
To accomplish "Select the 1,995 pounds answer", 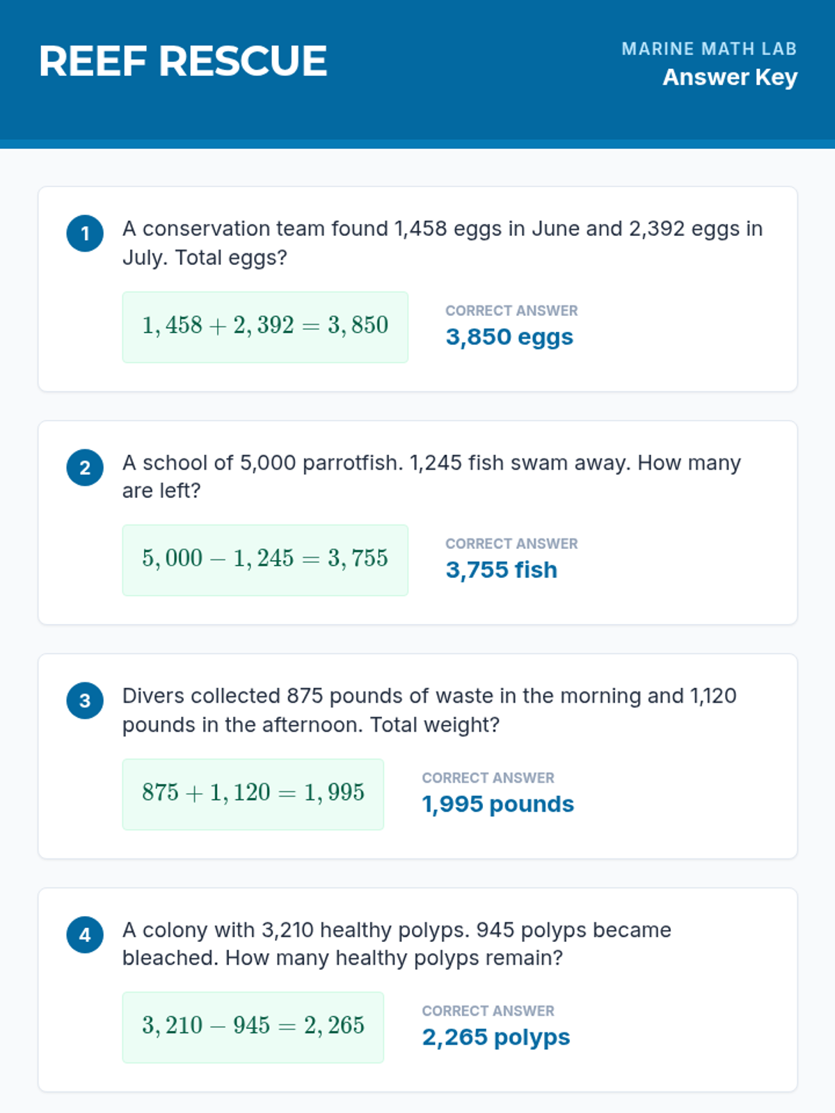I will click(498, 804).
